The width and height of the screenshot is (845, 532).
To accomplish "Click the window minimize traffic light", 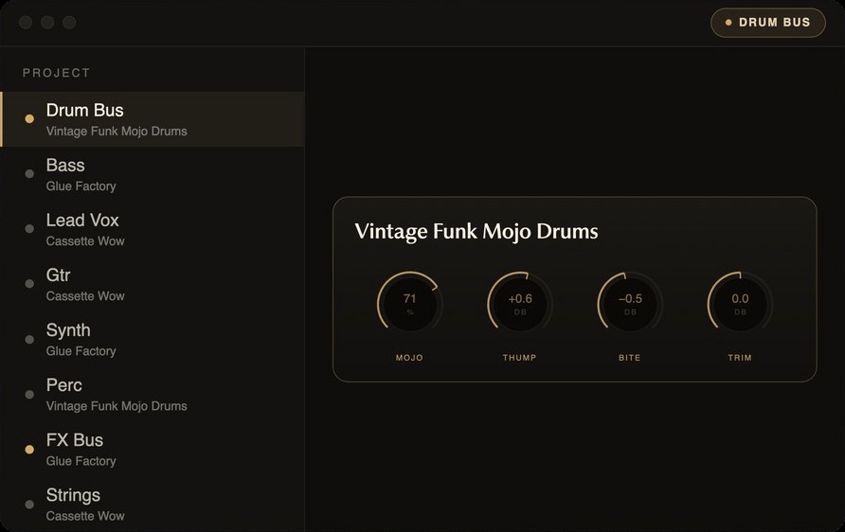I will coord(47,23).
